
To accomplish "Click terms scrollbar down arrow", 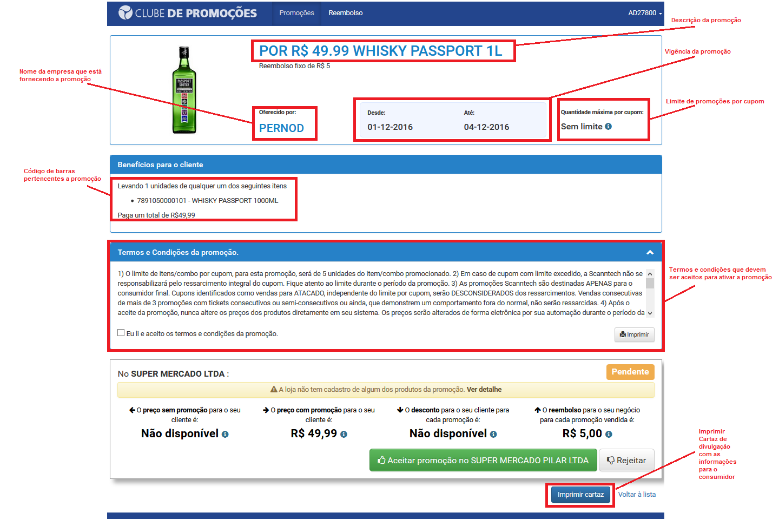I will (650, 313).
